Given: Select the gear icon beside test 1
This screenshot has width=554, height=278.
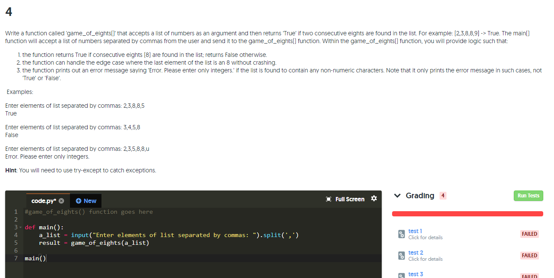Looking at the screenshot, I should pos(401,234).
